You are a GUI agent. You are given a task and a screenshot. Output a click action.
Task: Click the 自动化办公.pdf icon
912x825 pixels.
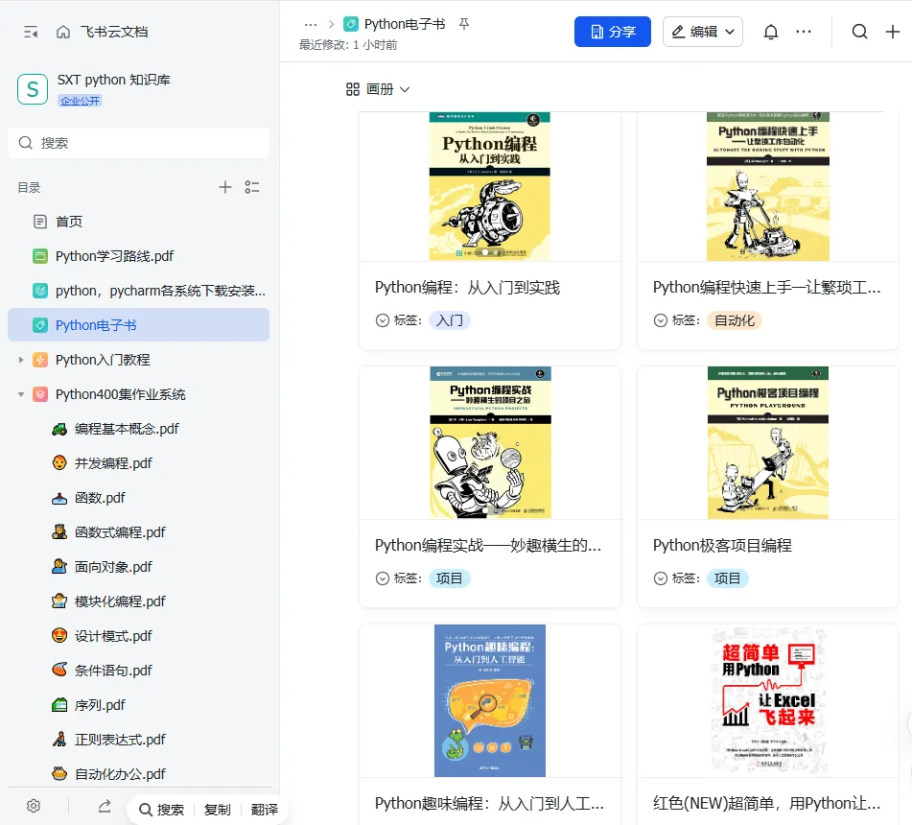(59, 774)
